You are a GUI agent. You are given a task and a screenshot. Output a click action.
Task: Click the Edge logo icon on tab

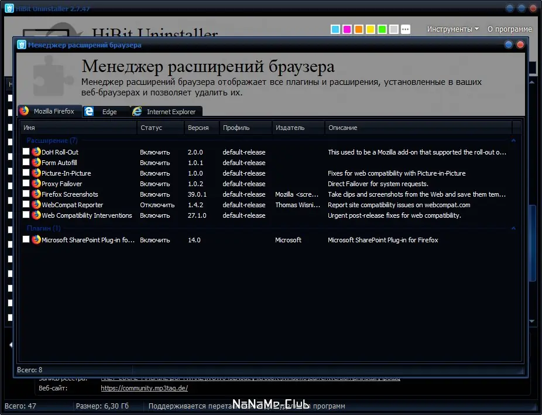point(89,111)
